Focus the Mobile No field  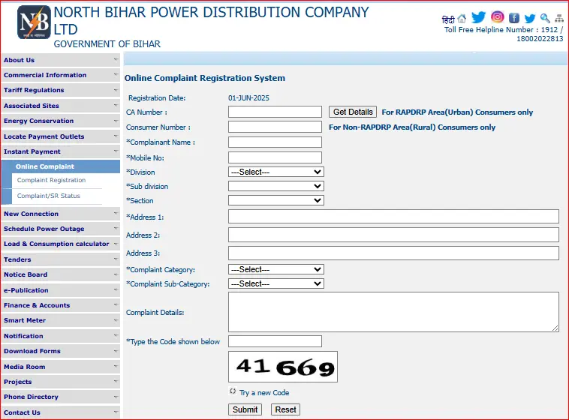(x=275, y=157)
